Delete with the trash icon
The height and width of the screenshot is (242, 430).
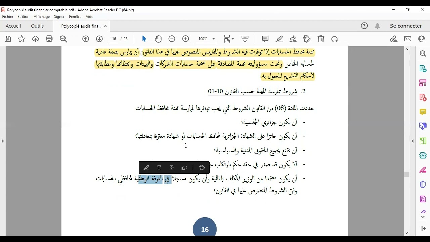pyautogui.click(x=321, y=39)
